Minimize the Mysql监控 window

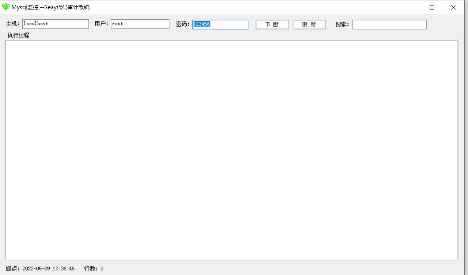(x=410, y=7)
